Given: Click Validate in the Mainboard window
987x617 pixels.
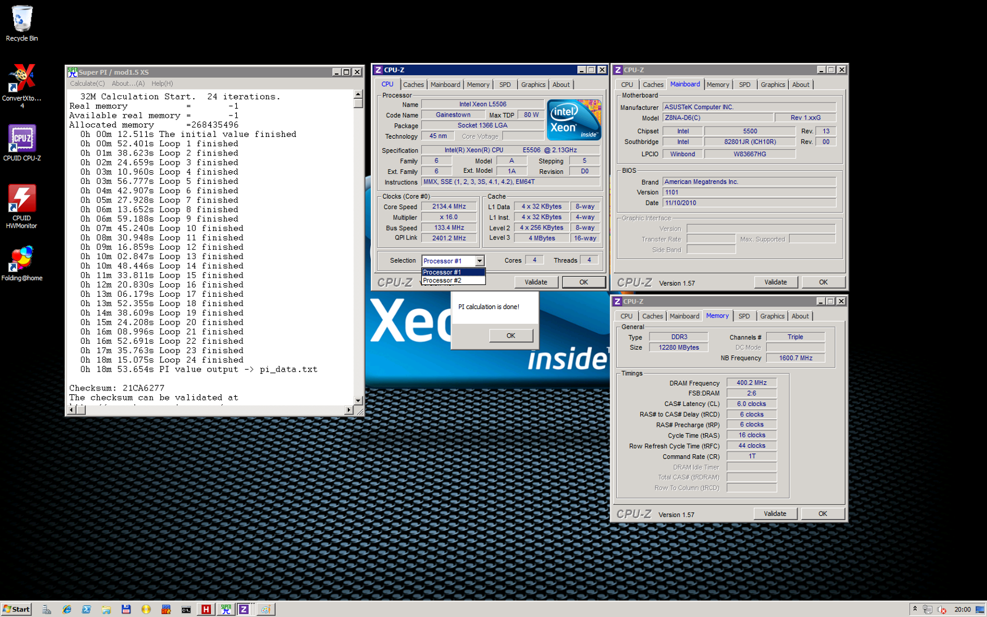Looking at the screenshot, I should (775, 282).
